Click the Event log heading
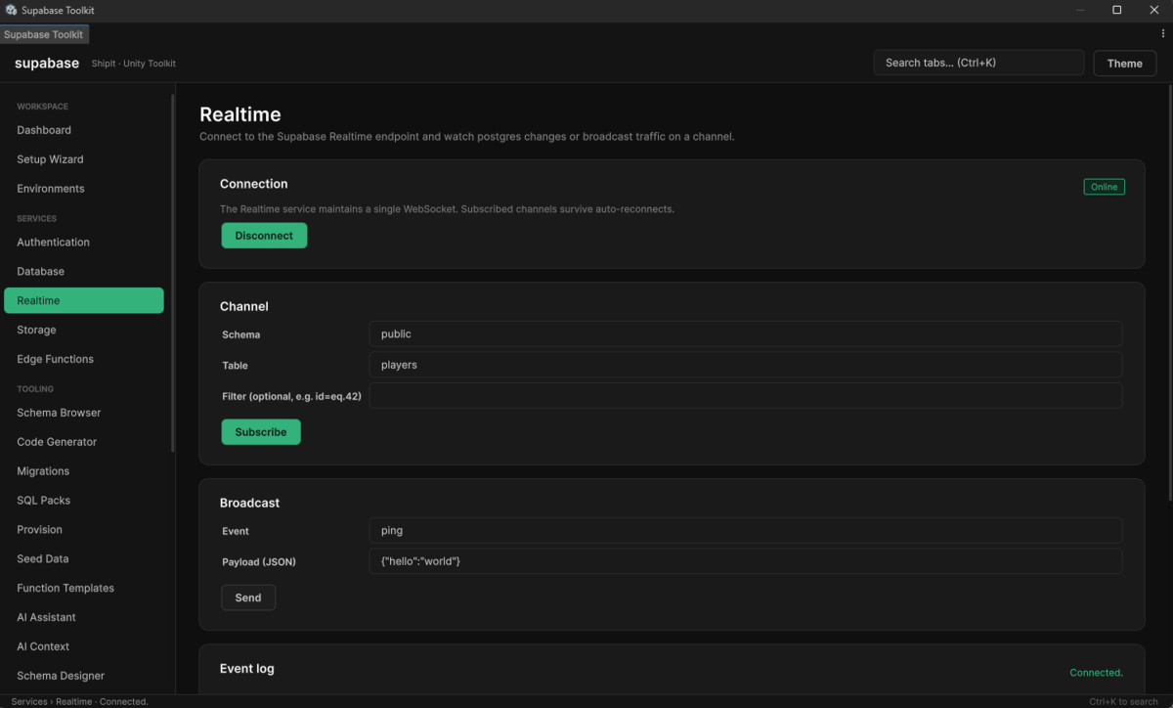1173x708 pixels. click(x=247, y=669)
